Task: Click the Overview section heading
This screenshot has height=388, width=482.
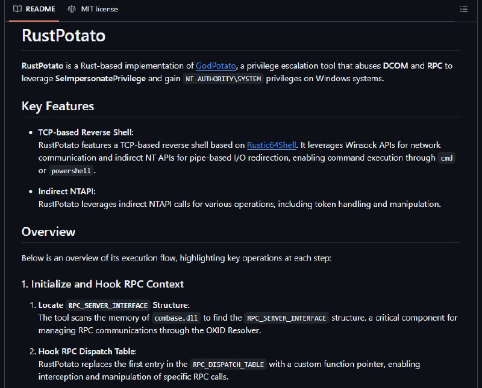Action: [48, 232]
